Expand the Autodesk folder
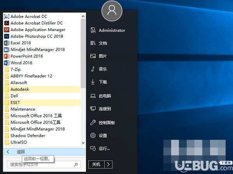 pyautogui.click(x=42, y=89)
